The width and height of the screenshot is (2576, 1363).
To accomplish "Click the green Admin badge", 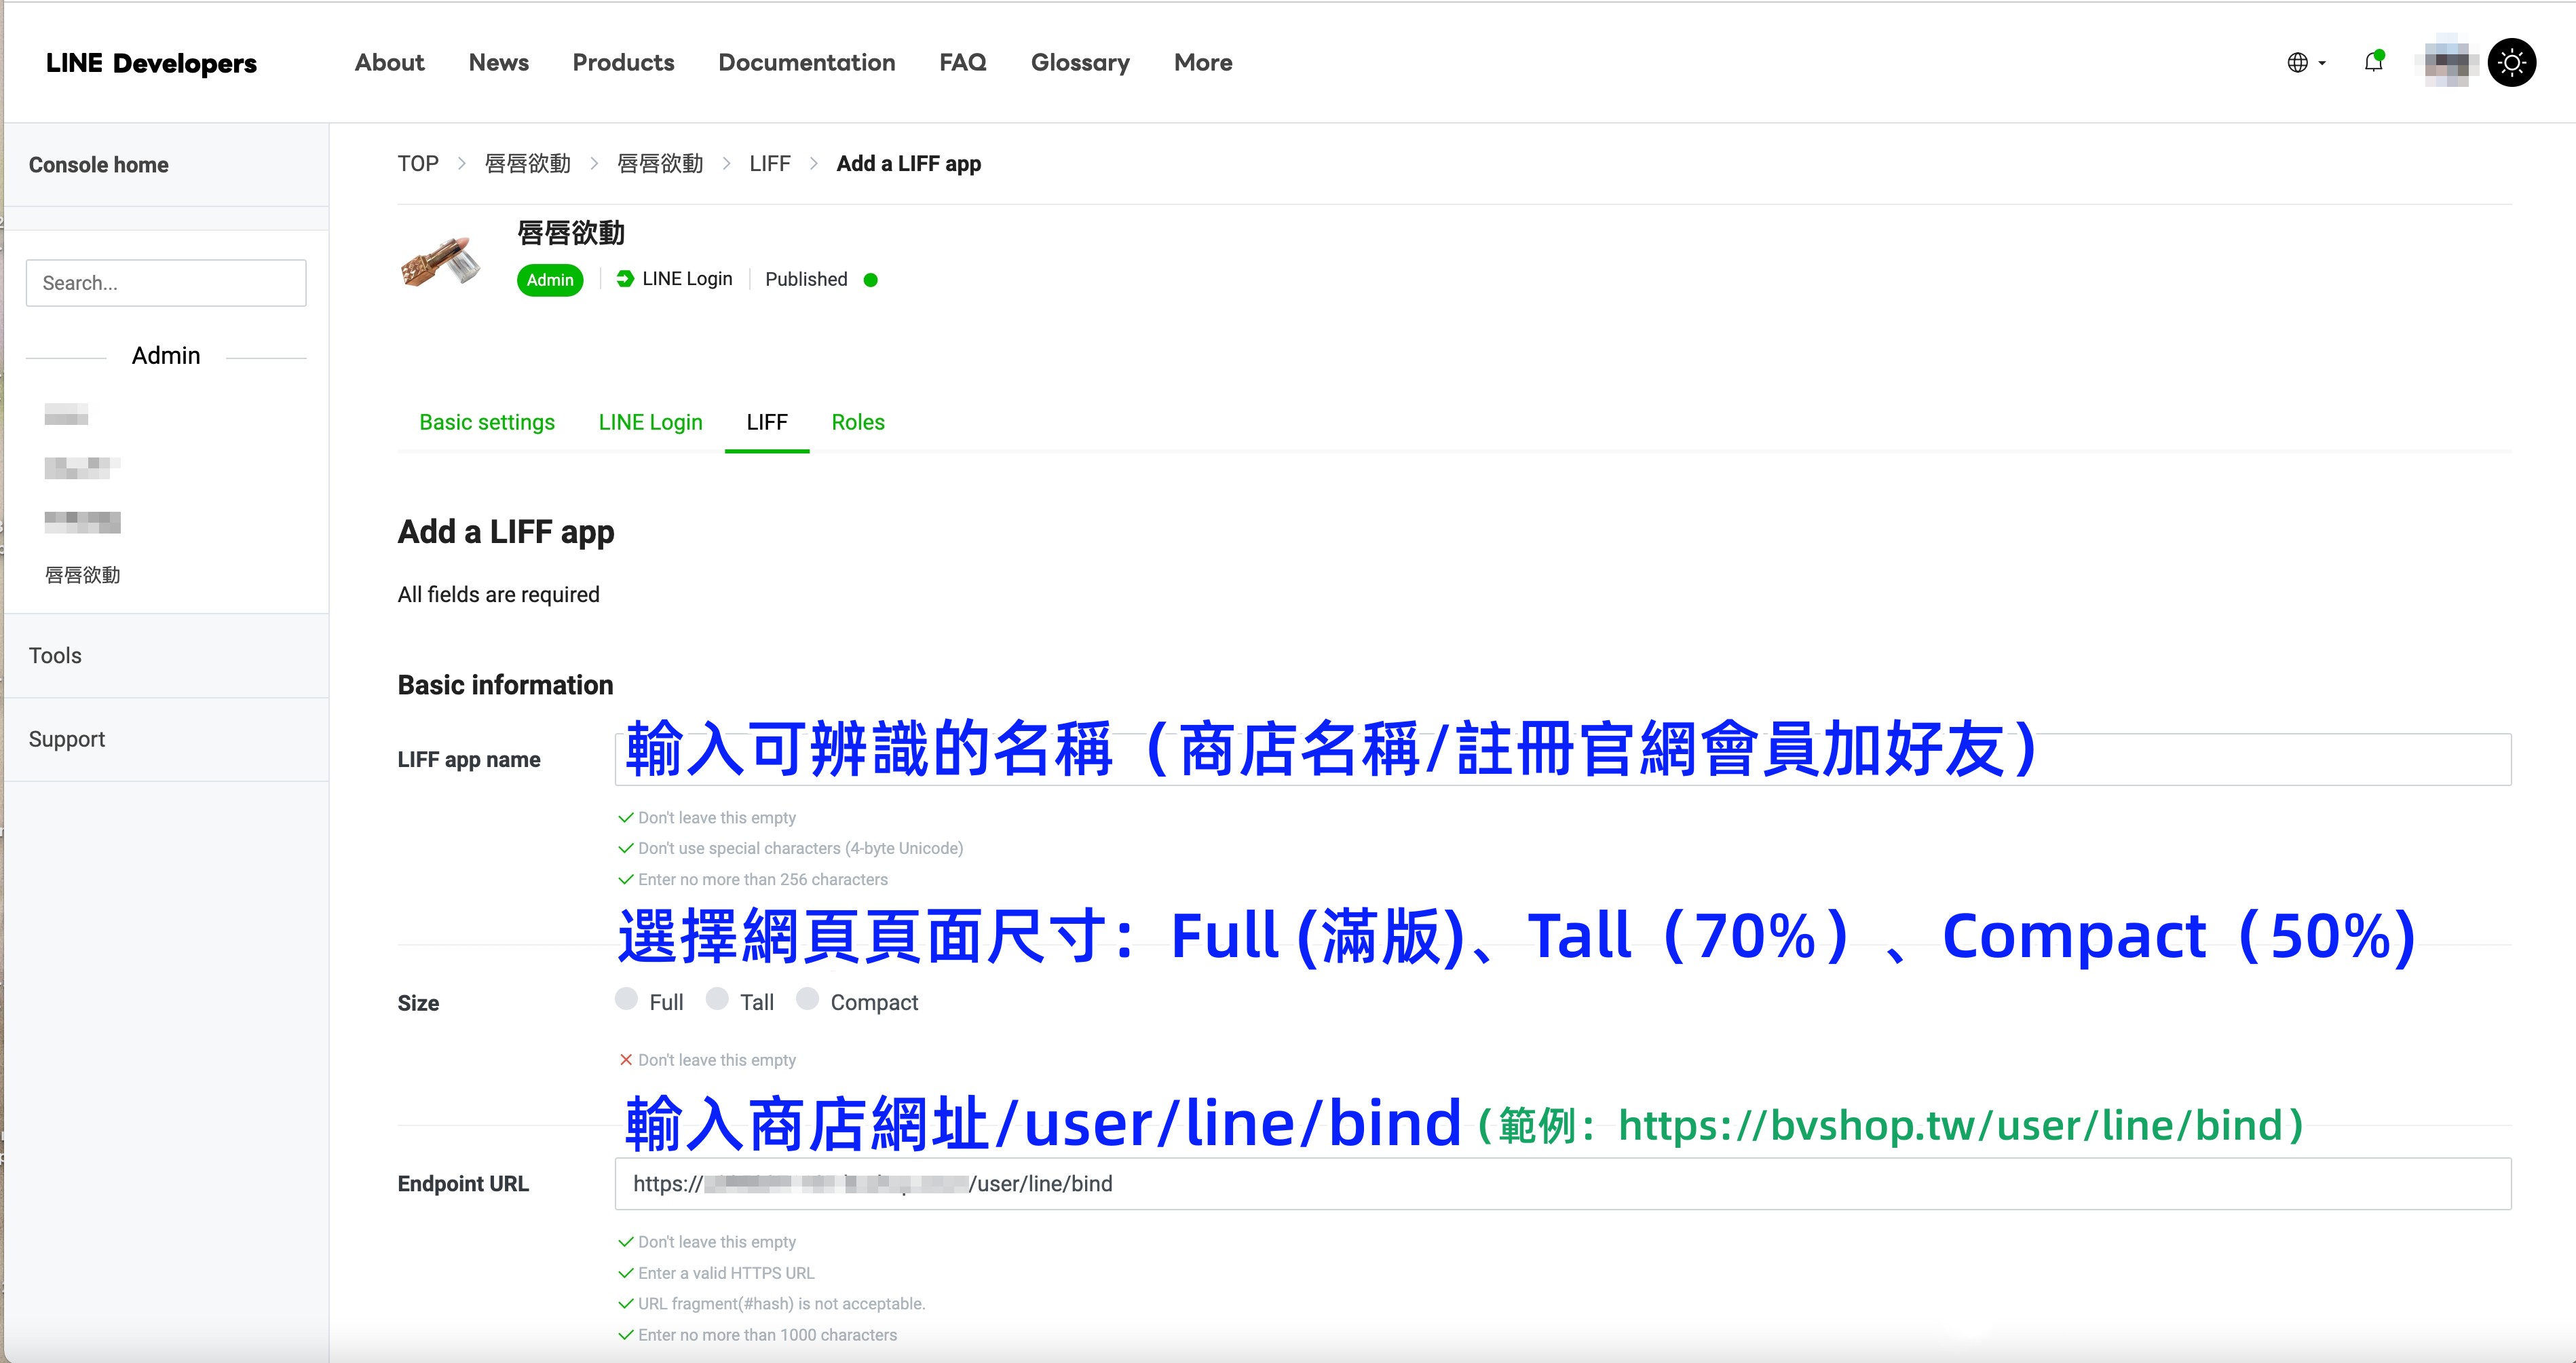I will 549,280.
